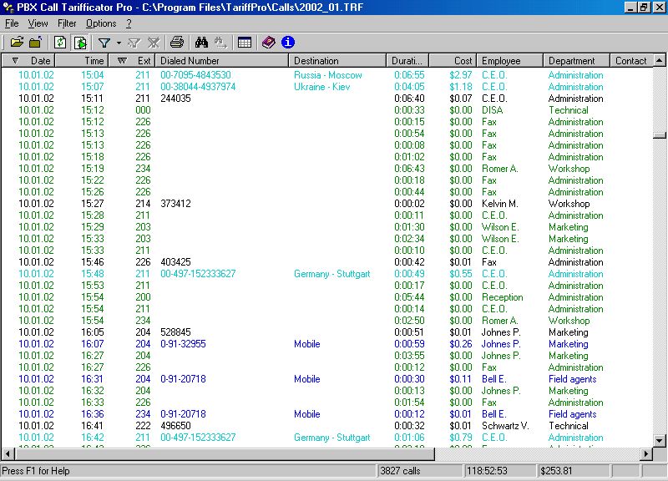Click the Durati... column header

pyautogui.click(x=407, y=61)
